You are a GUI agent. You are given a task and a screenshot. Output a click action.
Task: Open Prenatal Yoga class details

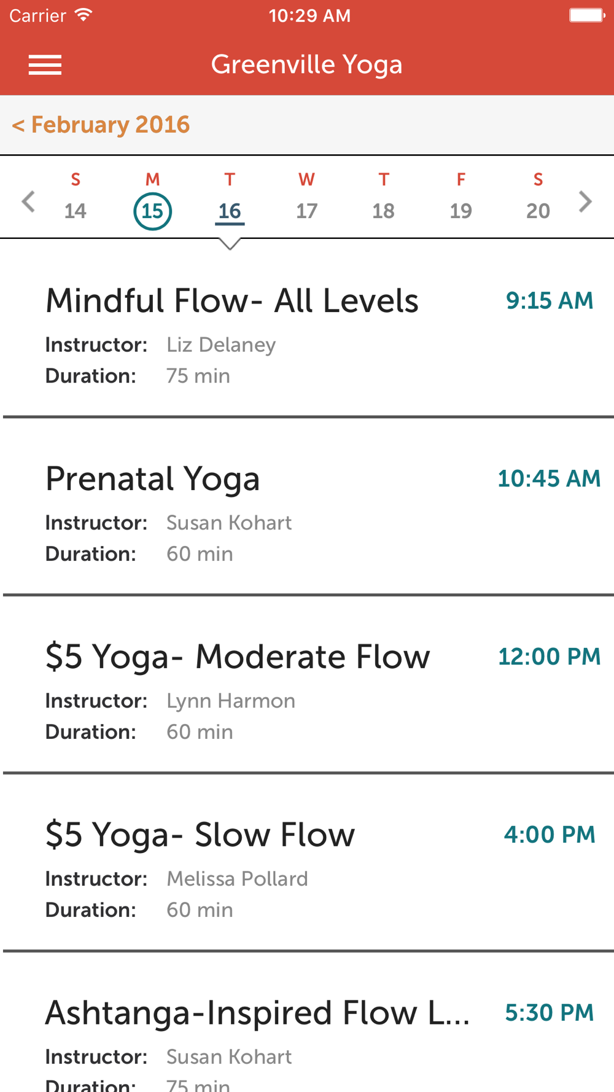307,507
